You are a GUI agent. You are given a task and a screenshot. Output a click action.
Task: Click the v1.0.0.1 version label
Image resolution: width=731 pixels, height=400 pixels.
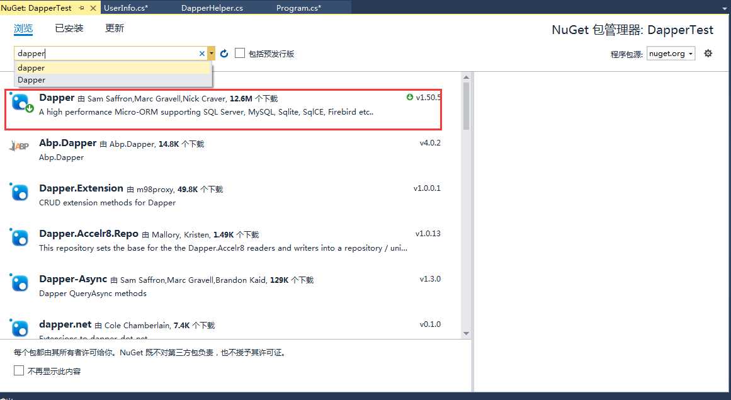click(427, 188)
